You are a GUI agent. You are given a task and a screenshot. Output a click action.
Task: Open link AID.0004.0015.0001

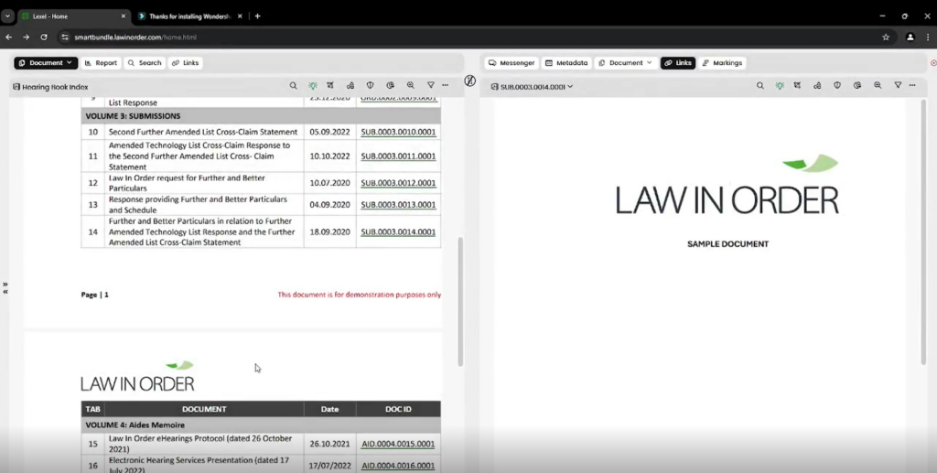click(x=398, y=444)
